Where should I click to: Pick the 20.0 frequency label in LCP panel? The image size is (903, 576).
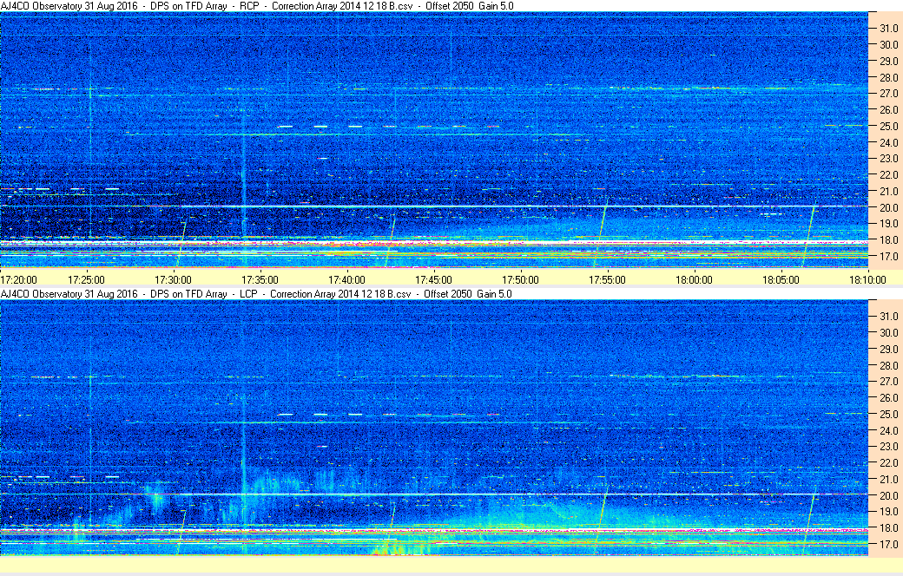tap(888, 495)
